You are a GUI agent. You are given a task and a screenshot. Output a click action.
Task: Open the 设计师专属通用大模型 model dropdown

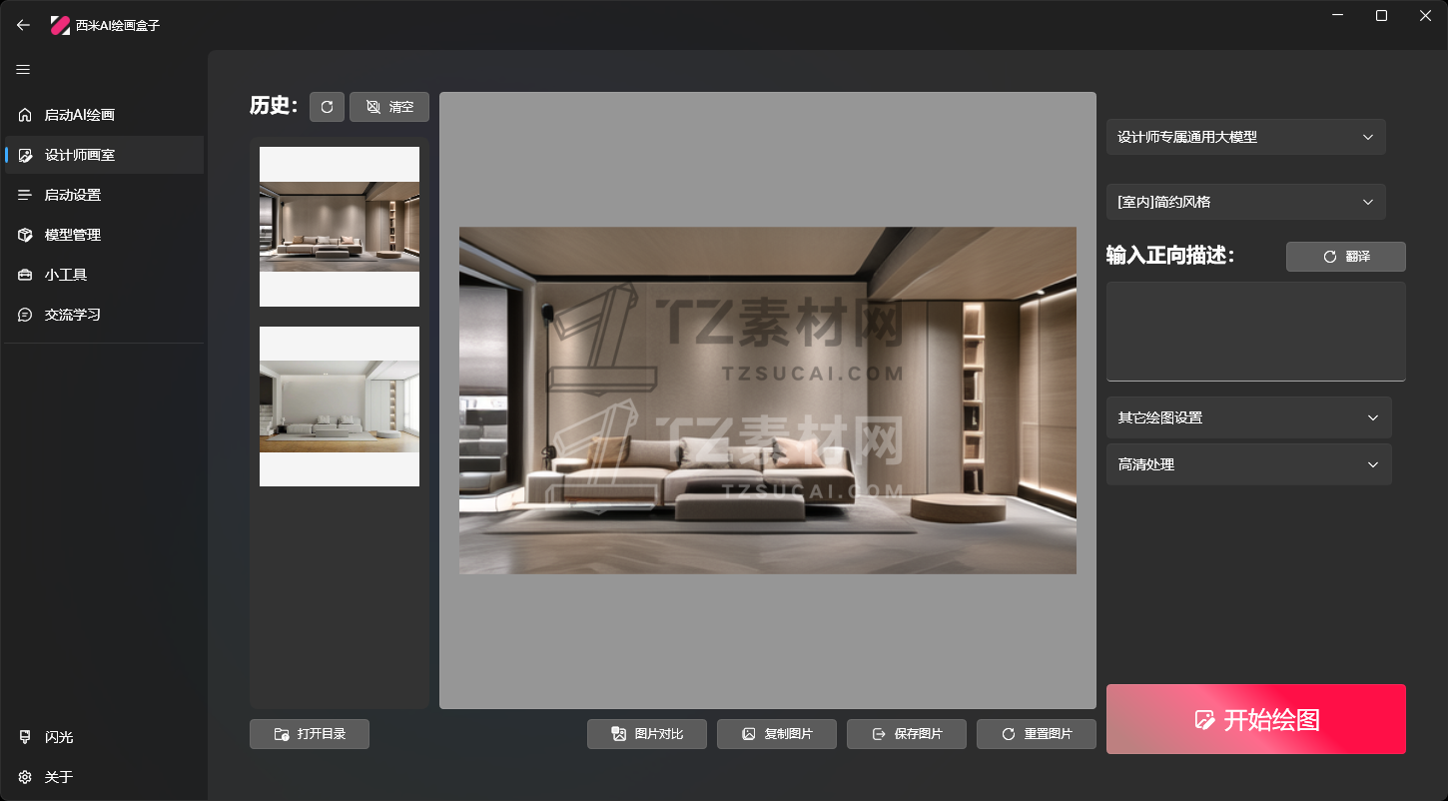tap(1246, 137)
